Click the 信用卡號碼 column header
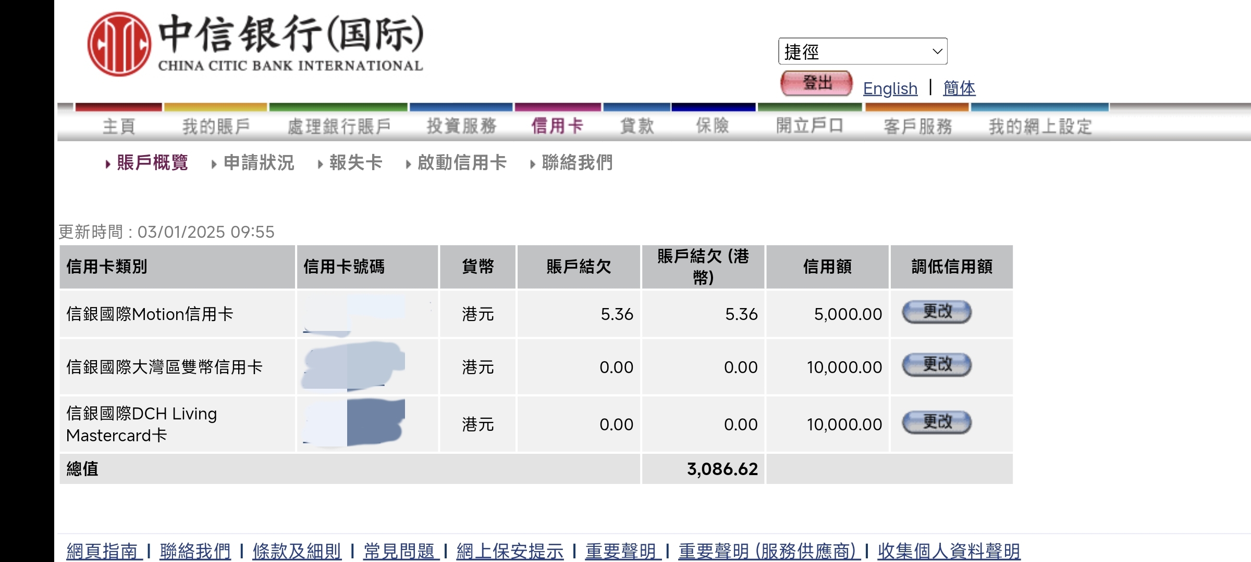 (x=344, y=267)
